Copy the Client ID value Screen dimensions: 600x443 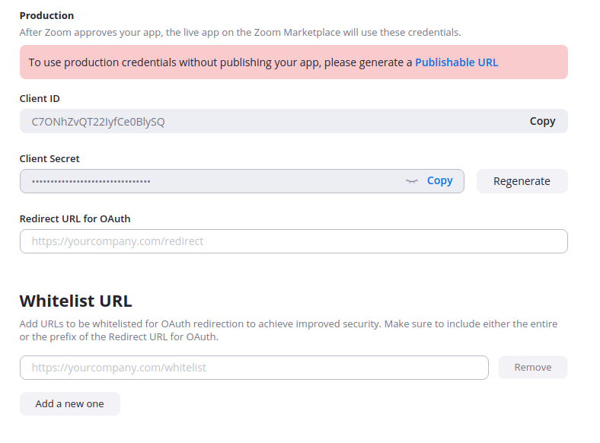542,121
